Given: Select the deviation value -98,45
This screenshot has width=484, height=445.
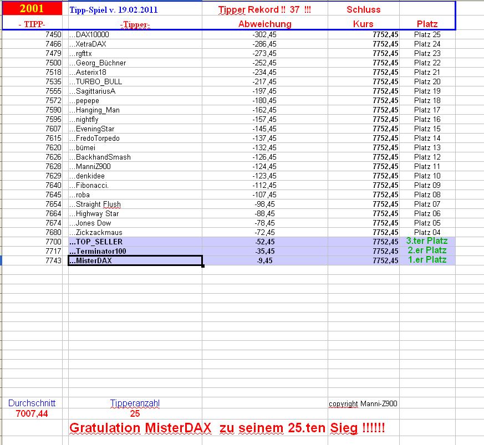Looking at the screenshot, I should (x=264, y=204).
